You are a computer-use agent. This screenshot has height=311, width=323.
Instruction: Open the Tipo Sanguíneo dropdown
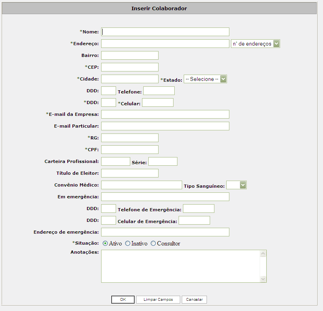click(x=236, y=185)
